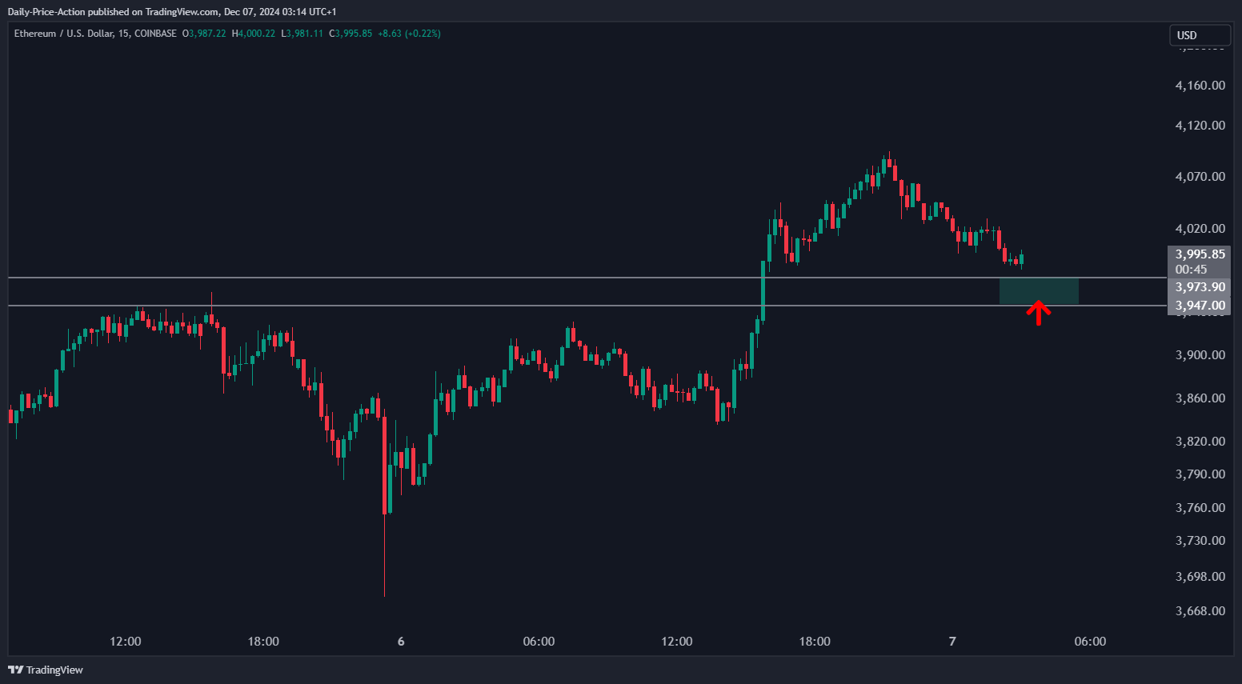
Task: Click the close value C3,995.85
Action: (x=351, y=34)
